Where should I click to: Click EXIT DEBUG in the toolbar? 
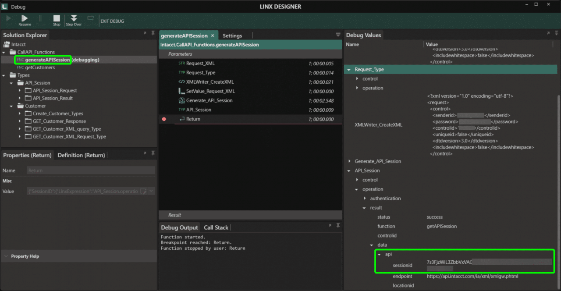112,21
